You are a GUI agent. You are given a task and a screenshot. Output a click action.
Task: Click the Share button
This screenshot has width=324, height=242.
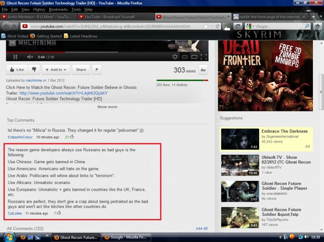click(81, 69)
